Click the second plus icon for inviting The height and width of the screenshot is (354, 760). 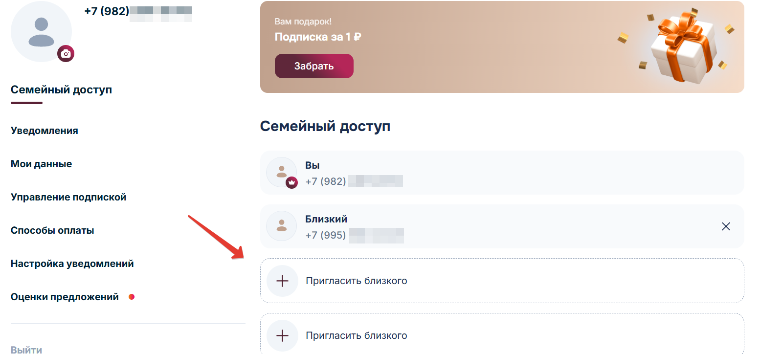pyautogui.click(x=282, y=335)
